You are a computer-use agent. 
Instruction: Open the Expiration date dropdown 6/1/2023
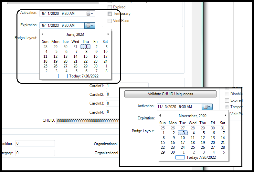pos(90,25)
